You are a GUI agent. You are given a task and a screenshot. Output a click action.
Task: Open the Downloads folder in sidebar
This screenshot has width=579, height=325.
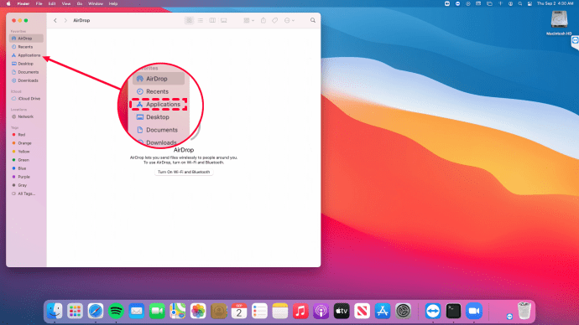point(26,80)
